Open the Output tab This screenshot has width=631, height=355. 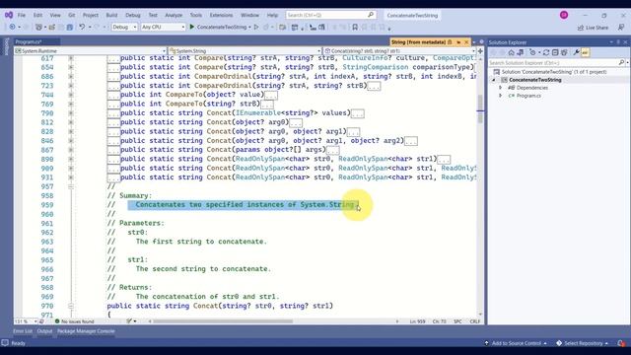click(x=44, y=331)
